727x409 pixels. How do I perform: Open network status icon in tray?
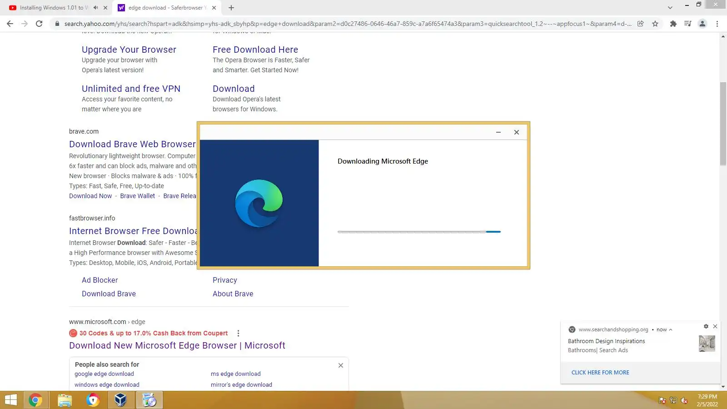click(673, 400)
